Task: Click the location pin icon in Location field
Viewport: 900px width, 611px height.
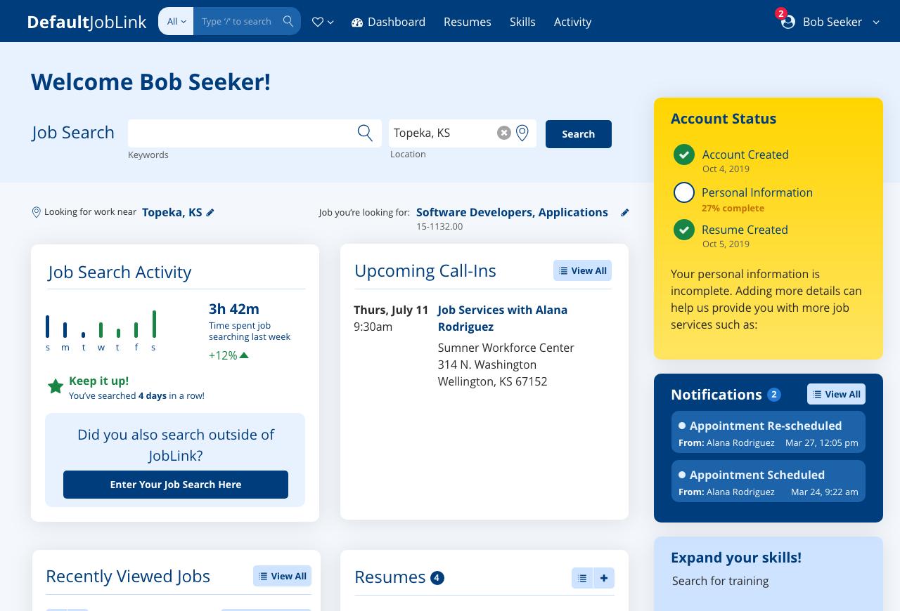Action: click(522, 132)
